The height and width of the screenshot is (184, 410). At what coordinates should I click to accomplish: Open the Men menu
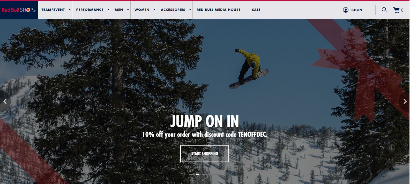(119, 10)
